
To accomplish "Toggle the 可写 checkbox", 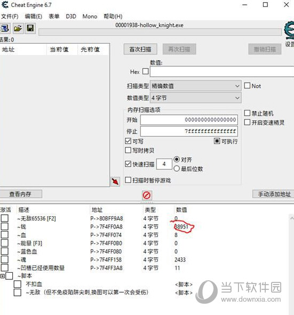I will point(128,141).
